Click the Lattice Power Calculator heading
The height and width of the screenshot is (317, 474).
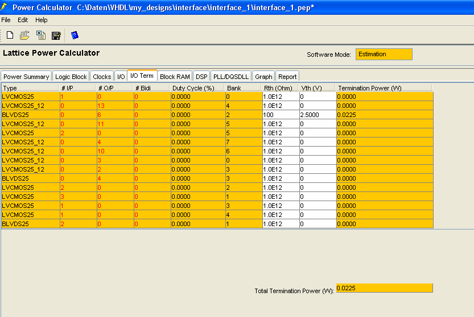click(51, 53)
